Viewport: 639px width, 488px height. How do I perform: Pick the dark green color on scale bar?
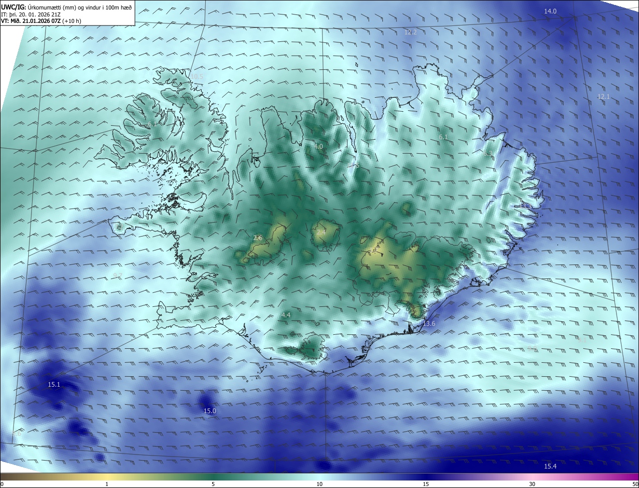tap(213, 477)
